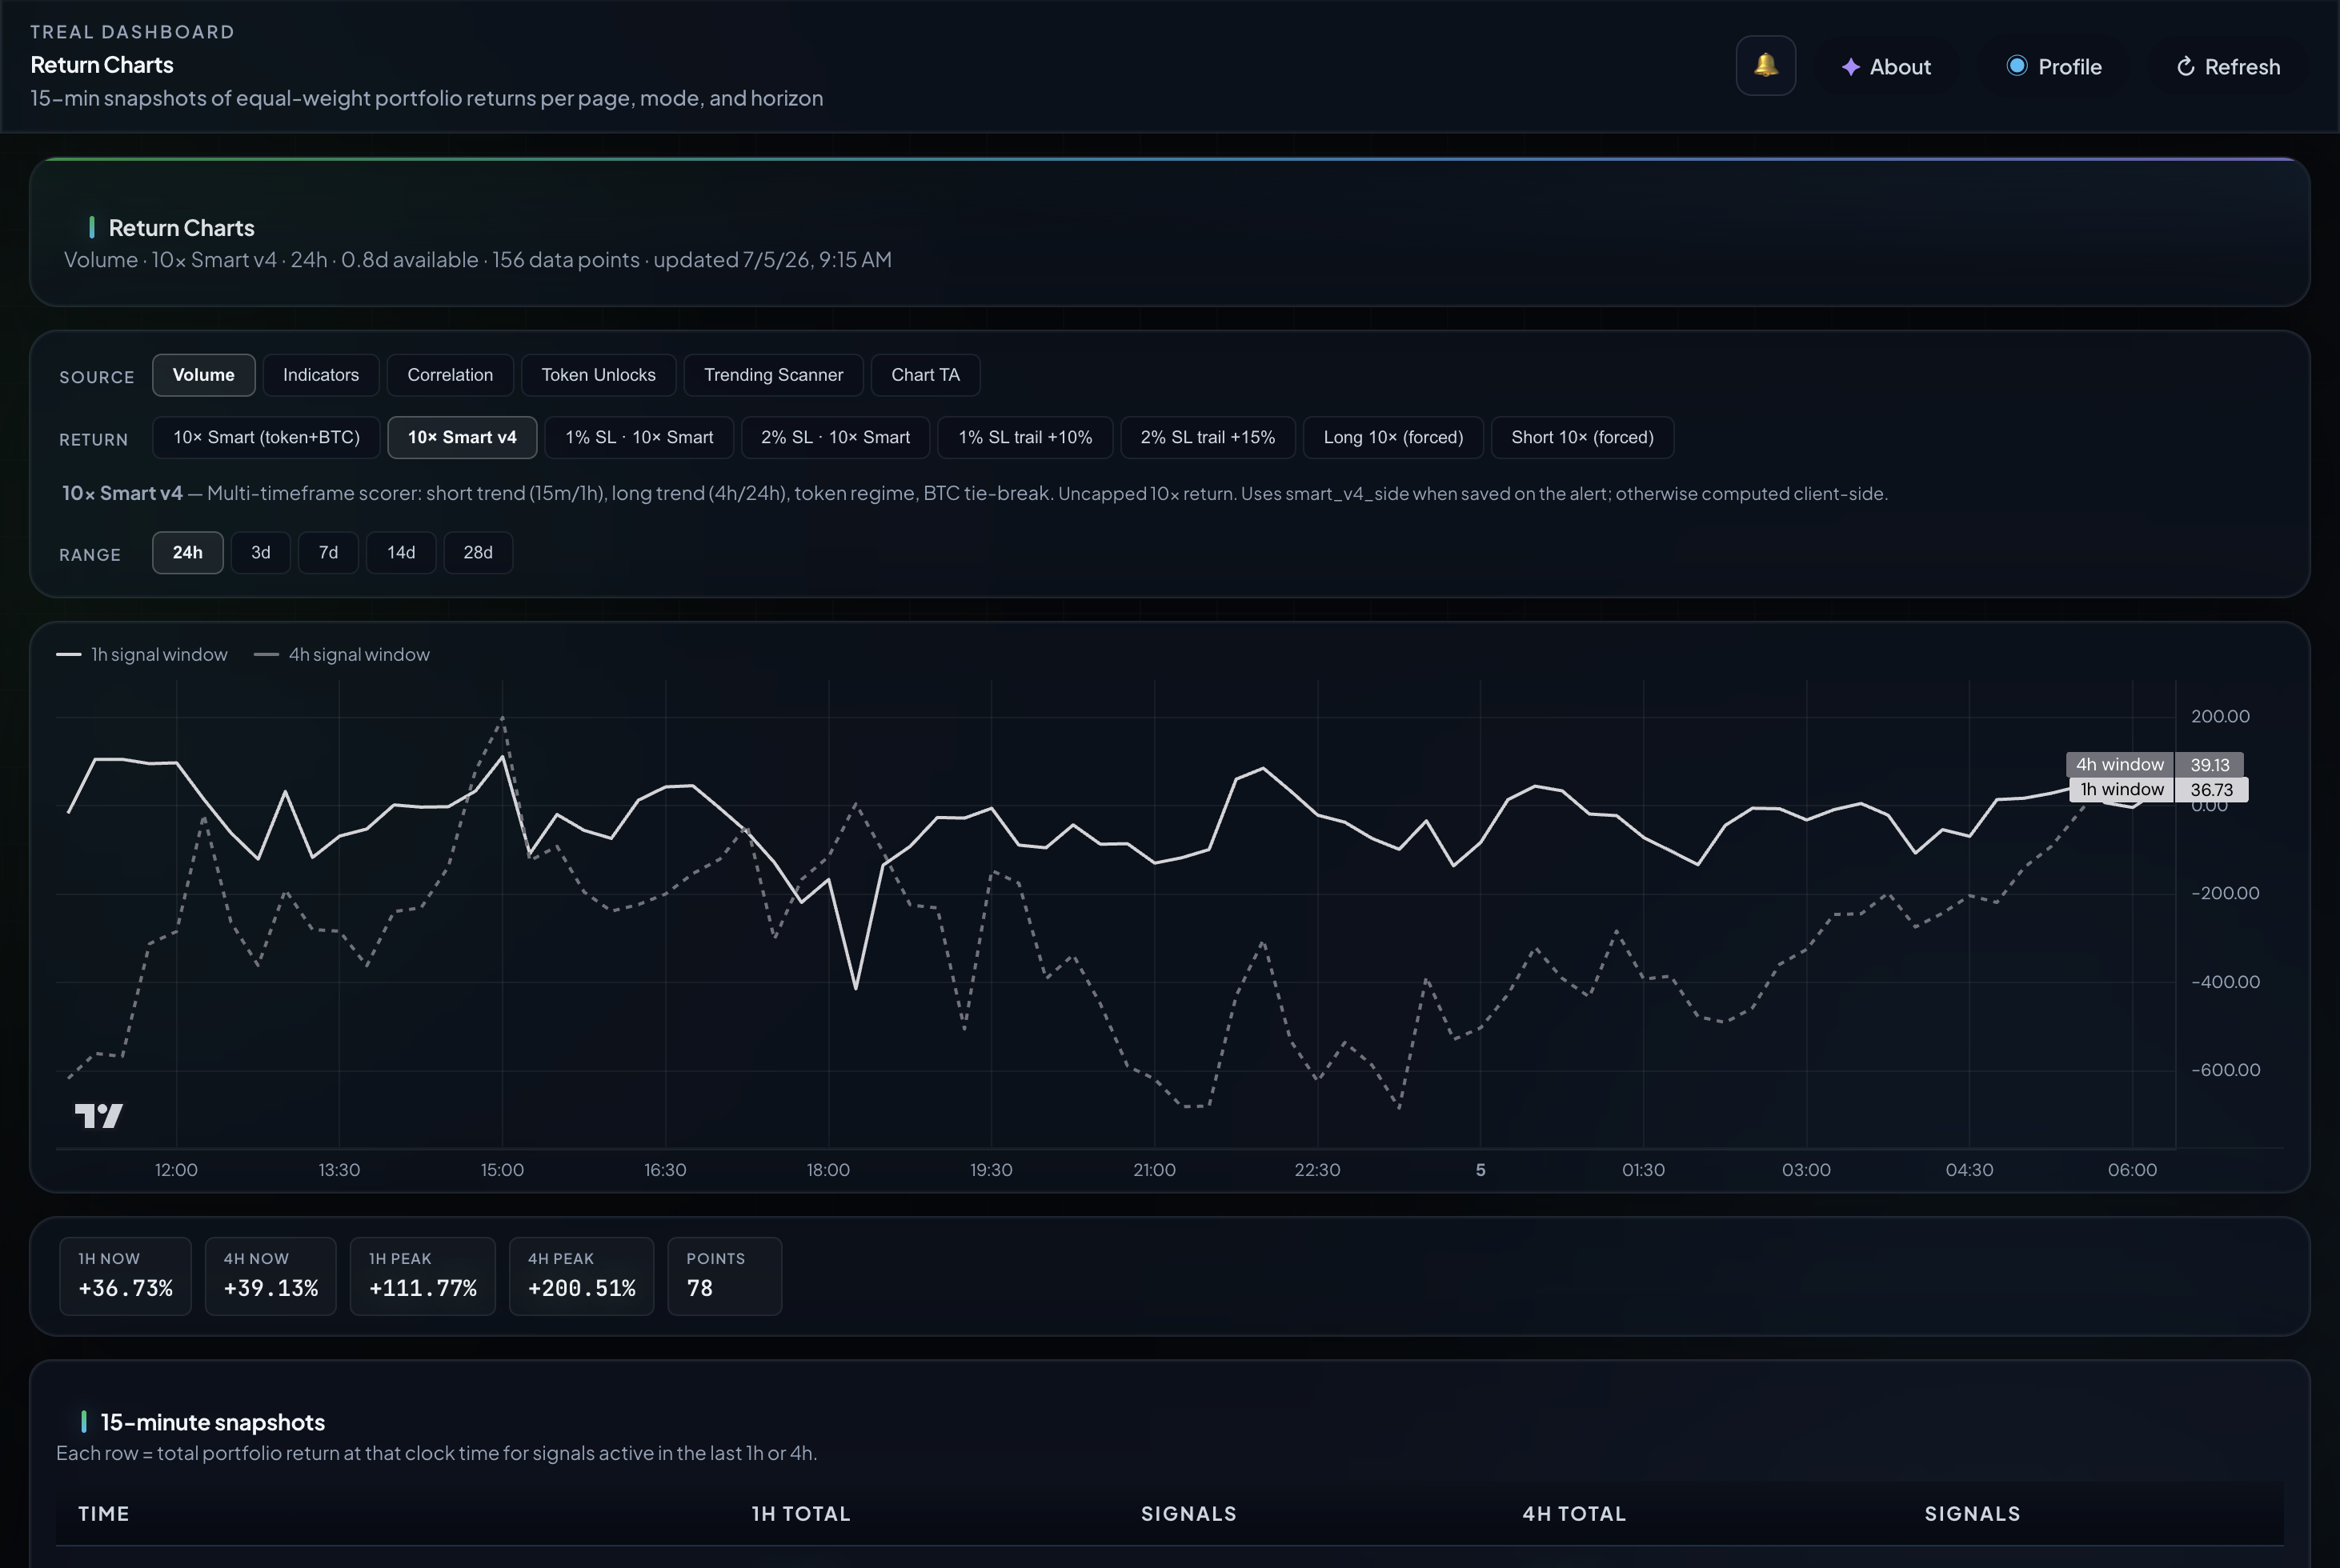Image resolution: width=2340 pixels, height=1568 pixels.
Task: Open the About page
Action: click(1885, 67)
